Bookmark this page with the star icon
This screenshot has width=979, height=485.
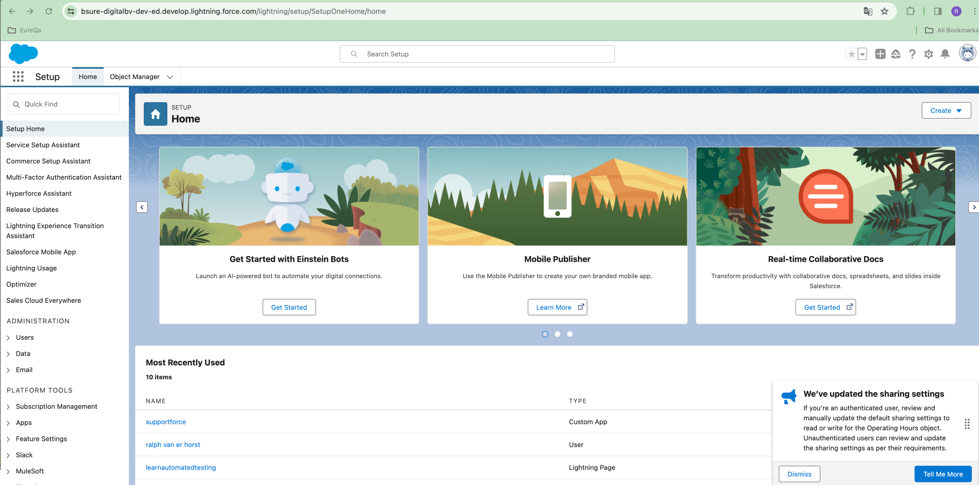(x=885, y=11)
